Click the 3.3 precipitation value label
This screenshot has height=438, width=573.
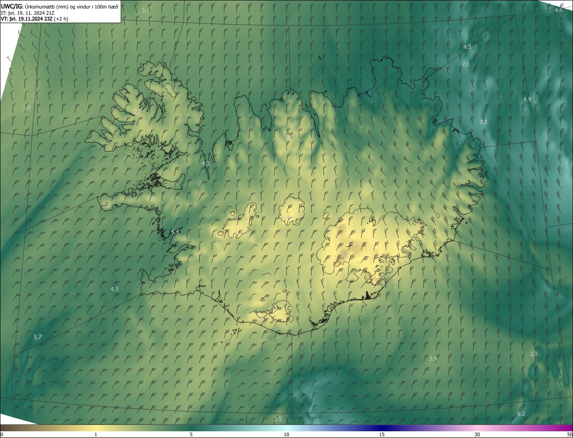coord(534,354)
